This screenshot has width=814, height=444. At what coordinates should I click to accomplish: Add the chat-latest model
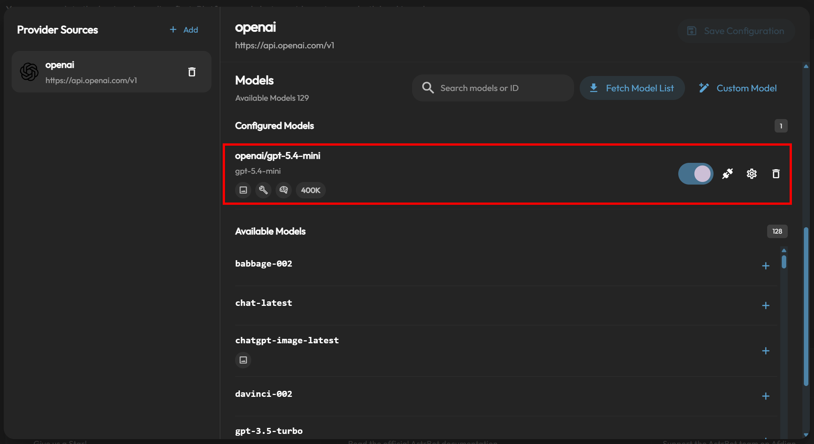point(766,305)
